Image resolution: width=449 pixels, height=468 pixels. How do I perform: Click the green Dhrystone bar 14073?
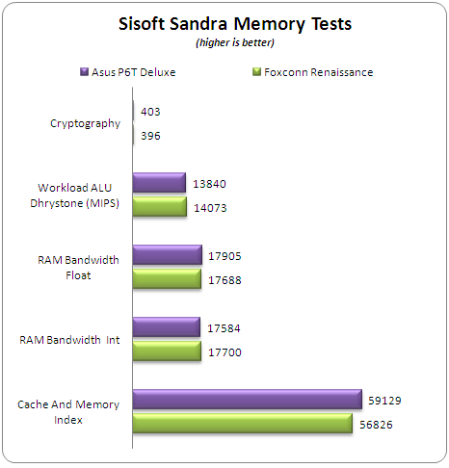pos(160,206)
